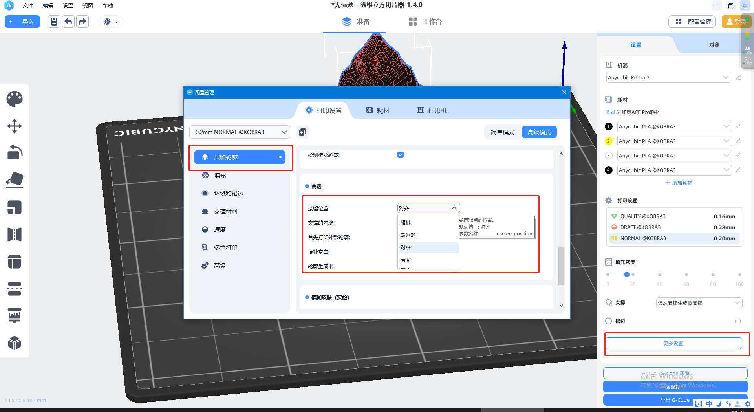This screenshot has width=754, height=412.
Task: Click the 更多设置 button
Action: coord(673,343)
